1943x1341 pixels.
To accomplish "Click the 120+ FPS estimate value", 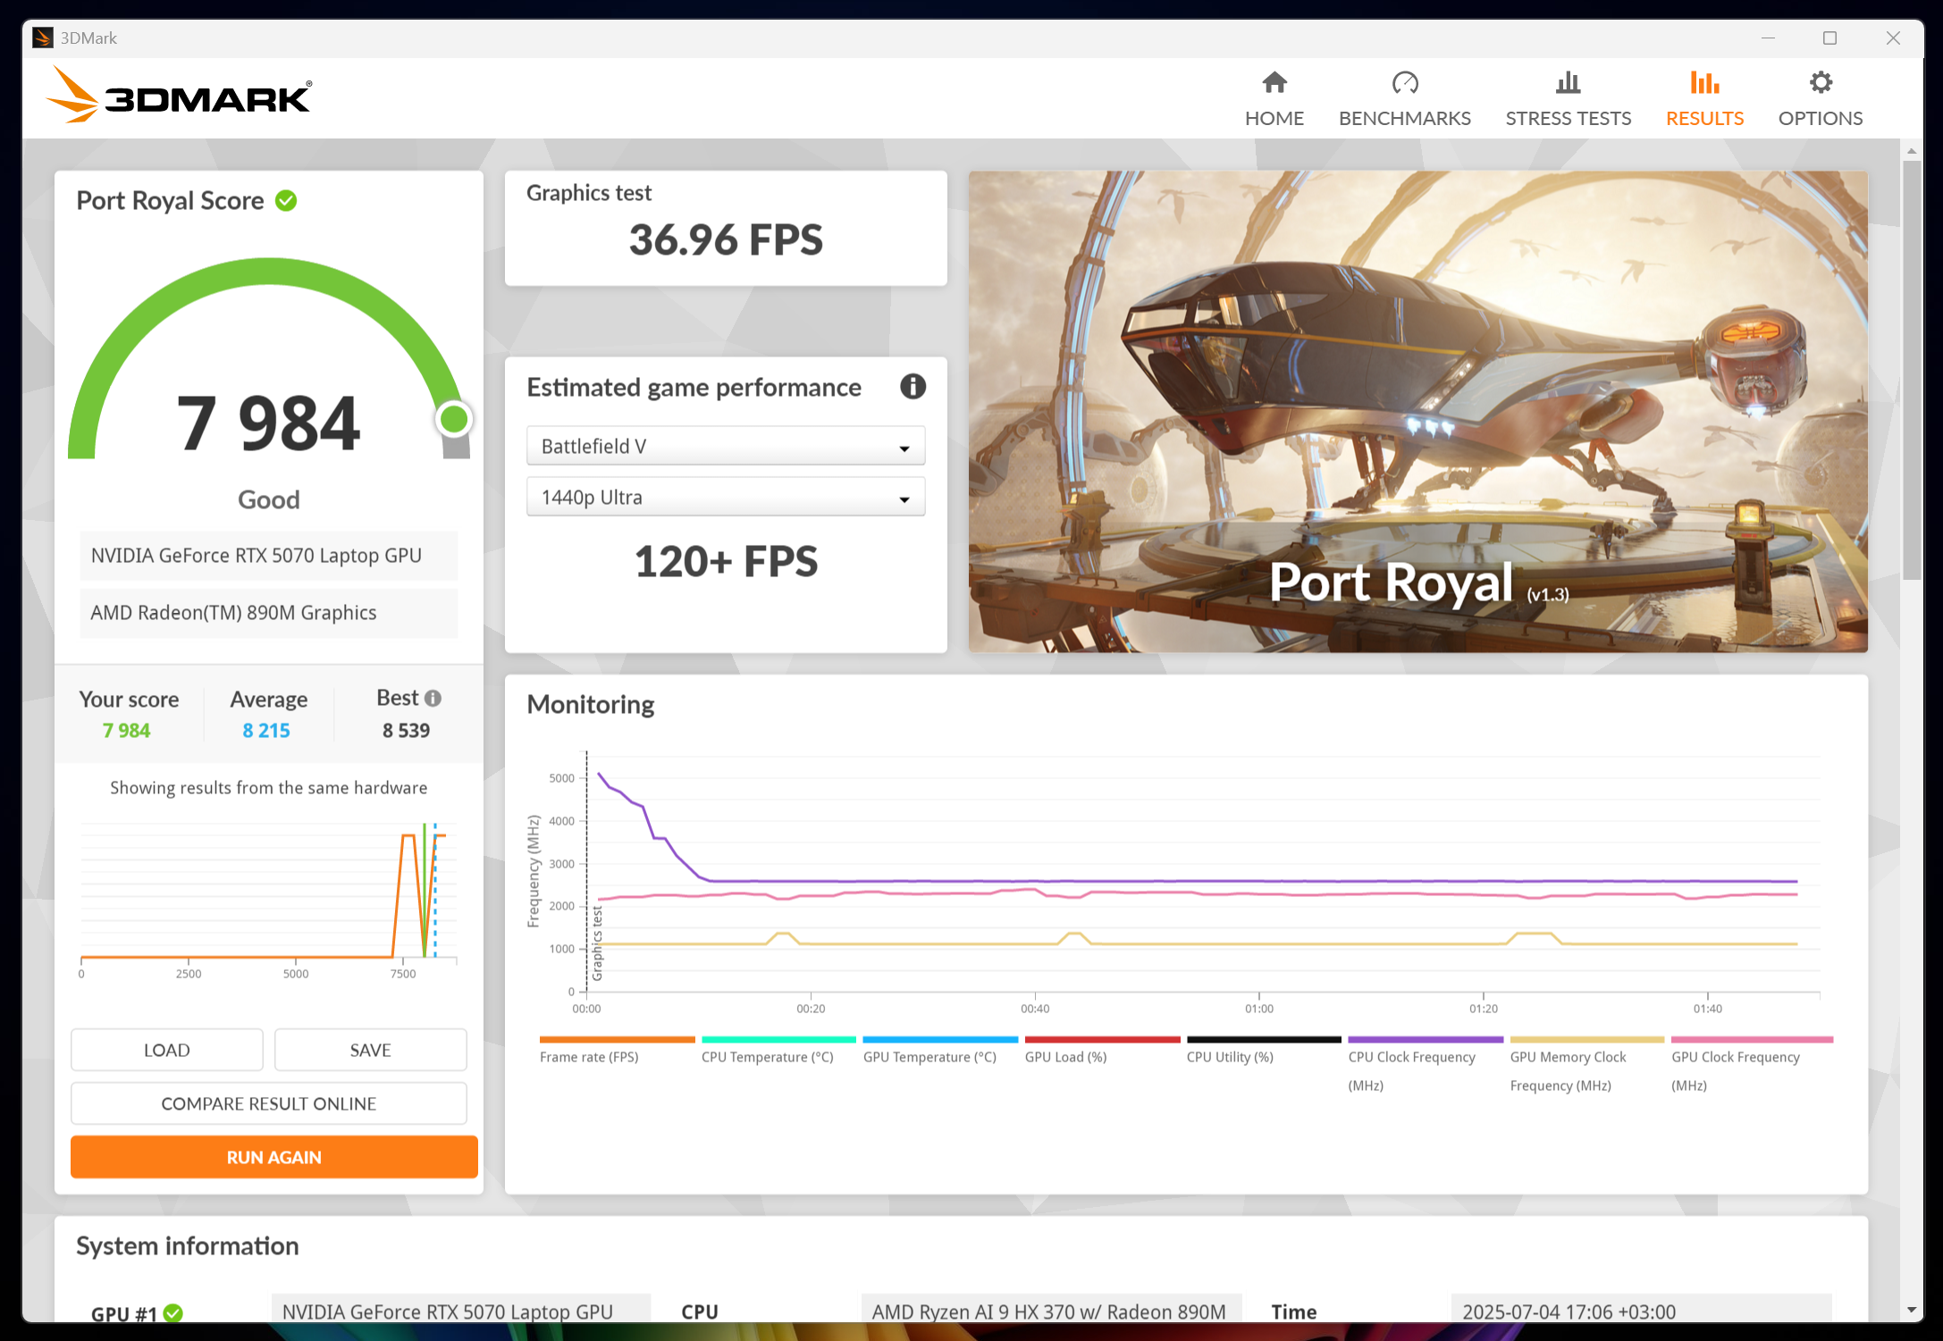I will pyautogui.click(x=726, y=562).
